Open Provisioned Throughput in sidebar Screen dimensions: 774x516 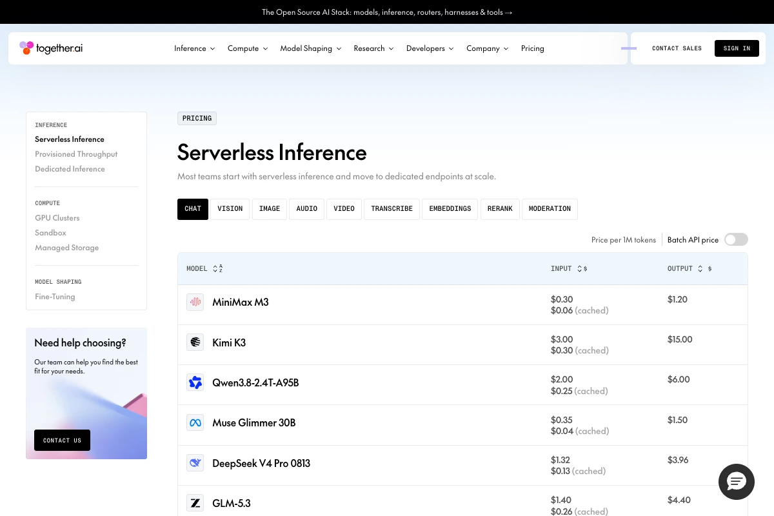(76, 154)
